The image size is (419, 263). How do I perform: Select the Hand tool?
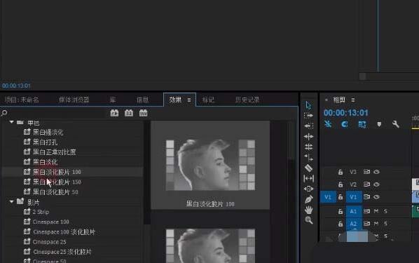(308, 210)
